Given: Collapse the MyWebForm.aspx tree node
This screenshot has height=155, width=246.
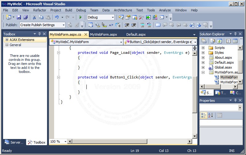Looking at the screenshot, I should [203, 72].
